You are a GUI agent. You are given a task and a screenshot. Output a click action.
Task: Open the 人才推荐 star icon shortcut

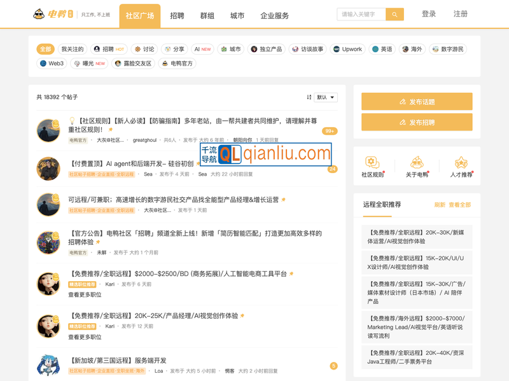click(x=461, y=163)
